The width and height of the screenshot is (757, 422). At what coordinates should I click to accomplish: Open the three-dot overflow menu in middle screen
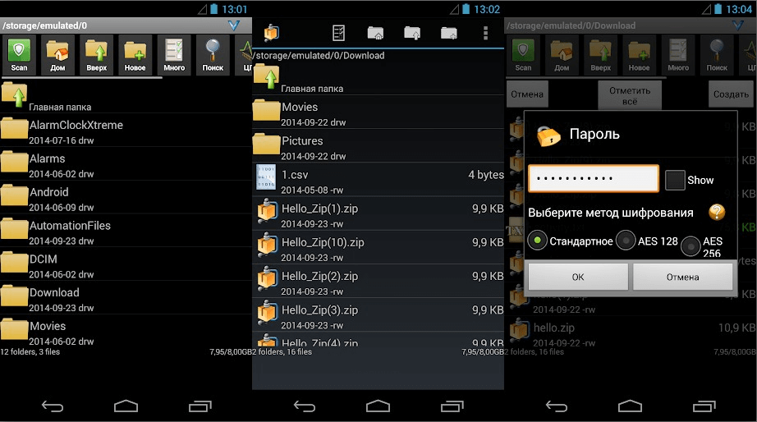click(485, 33)
